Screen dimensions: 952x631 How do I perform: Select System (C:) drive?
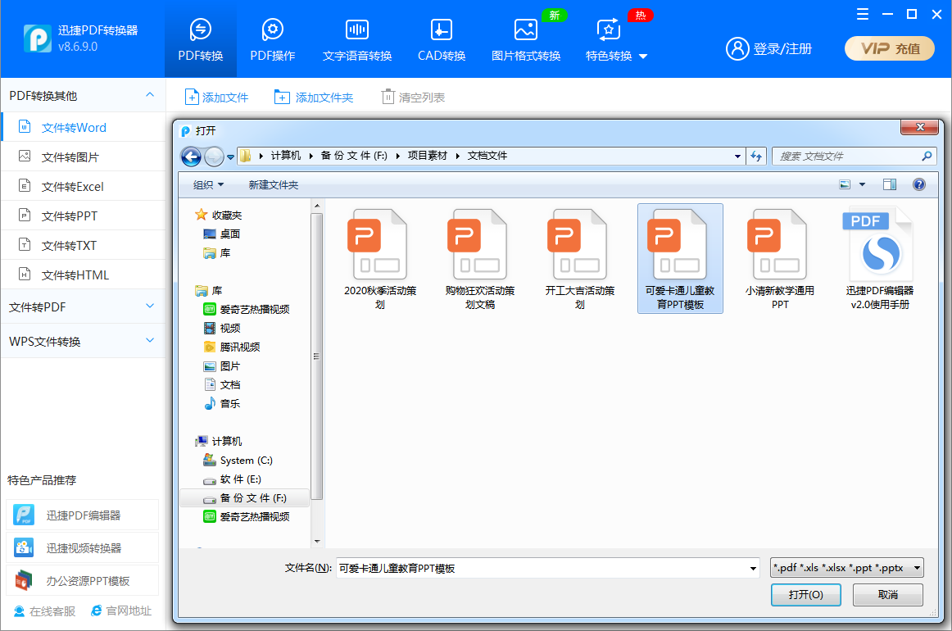pyautogui.click(x=238, y=460)
